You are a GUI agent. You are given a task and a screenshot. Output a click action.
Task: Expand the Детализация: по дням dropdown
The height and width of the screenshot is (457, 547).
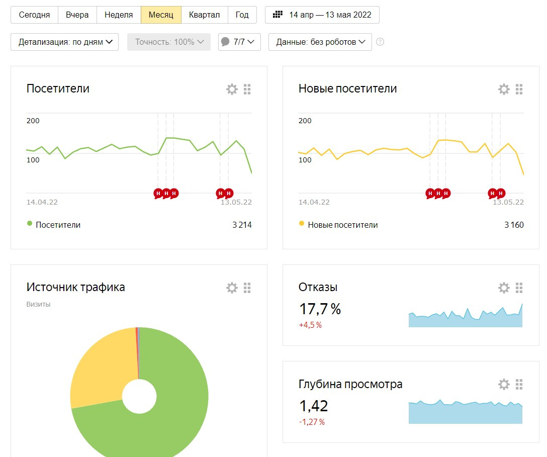tap(64, 42)
